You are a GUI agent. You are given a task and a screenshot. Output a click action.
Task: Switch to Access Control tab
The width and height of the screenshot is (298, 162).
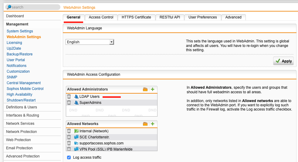[101, 17]
